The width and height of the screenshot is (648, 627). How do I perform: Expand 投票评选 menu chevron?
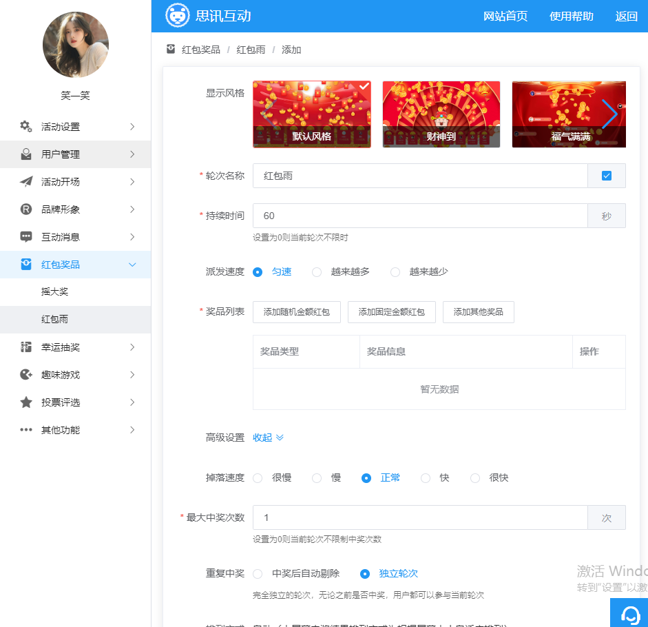(132, 402)
